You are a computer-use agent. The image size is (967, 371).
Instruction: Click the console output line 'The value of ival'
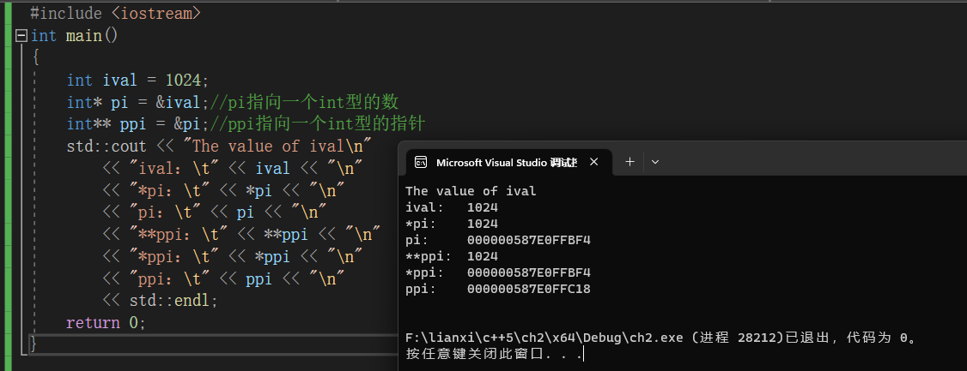[x=471, y=191]
